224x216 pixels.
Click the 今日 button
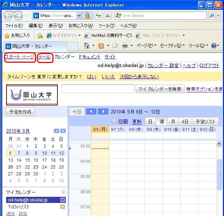click(x=77, y=112)
